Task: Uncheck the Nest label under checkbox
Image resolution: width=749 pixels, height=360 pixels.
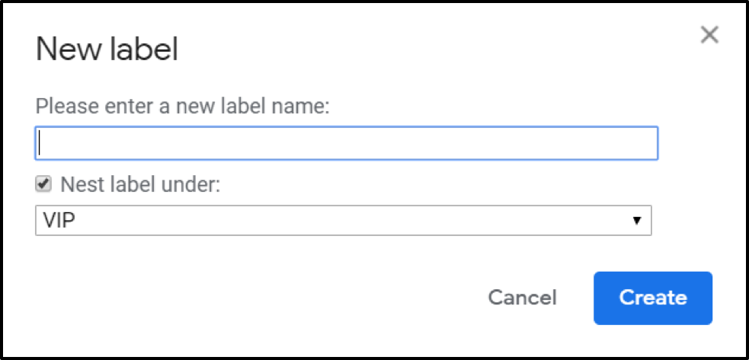Action: [43, 184]
